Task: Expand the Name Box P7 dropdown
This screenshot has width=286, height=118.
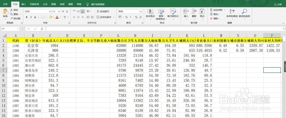Action: click(18, 29)
